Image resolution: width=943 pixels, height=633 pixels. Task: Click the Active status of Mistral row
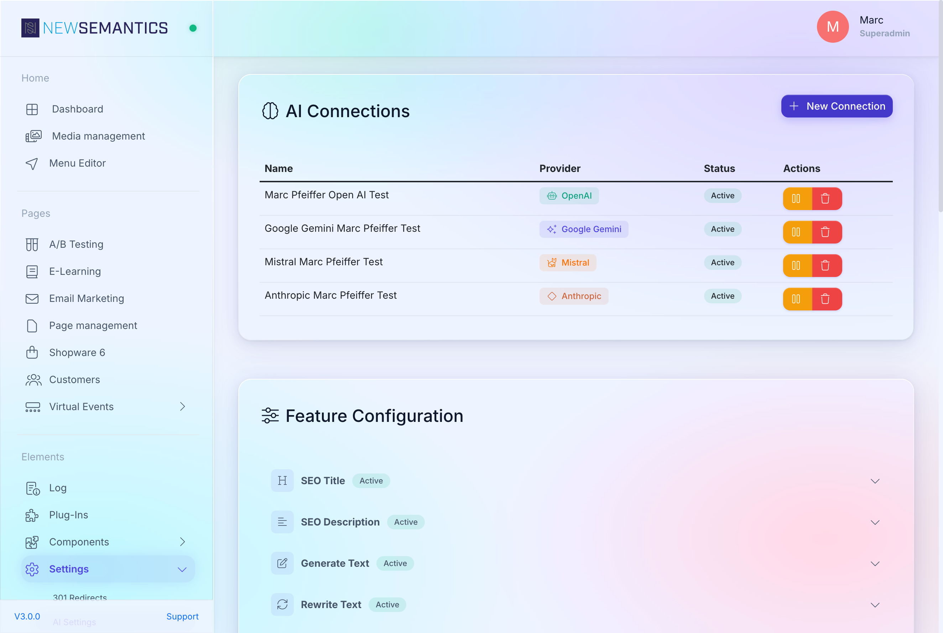click(x=723, y=263)
